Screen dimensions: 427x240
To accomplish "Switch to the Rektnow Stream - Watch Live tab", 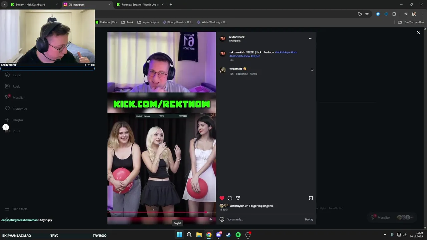I will [x=140, y=5].
